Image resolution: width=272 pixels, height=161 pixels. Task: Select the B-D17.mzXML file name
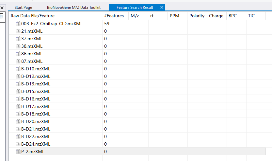pyautogui.click(x=36, y=106)
